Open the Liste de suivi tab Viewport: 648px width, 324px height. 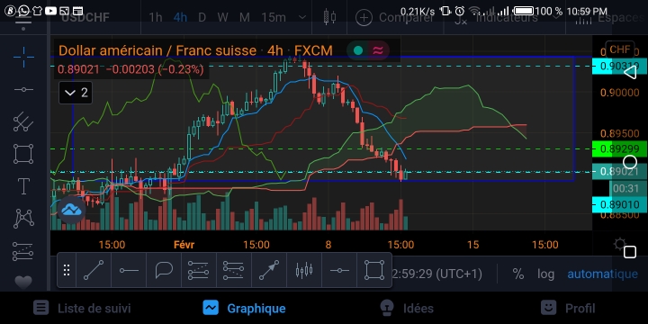coord(82,309)
